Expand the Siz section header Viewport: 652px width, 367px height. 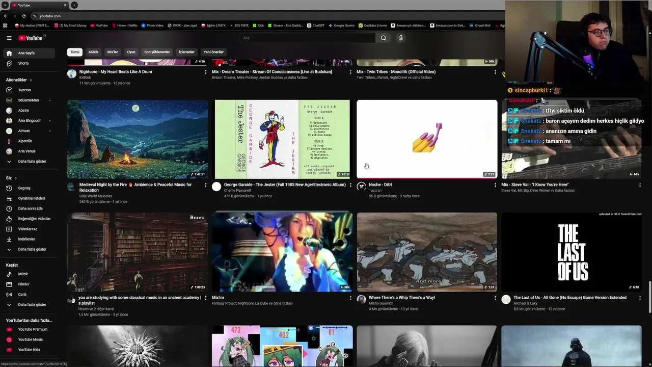coord(11,178)
